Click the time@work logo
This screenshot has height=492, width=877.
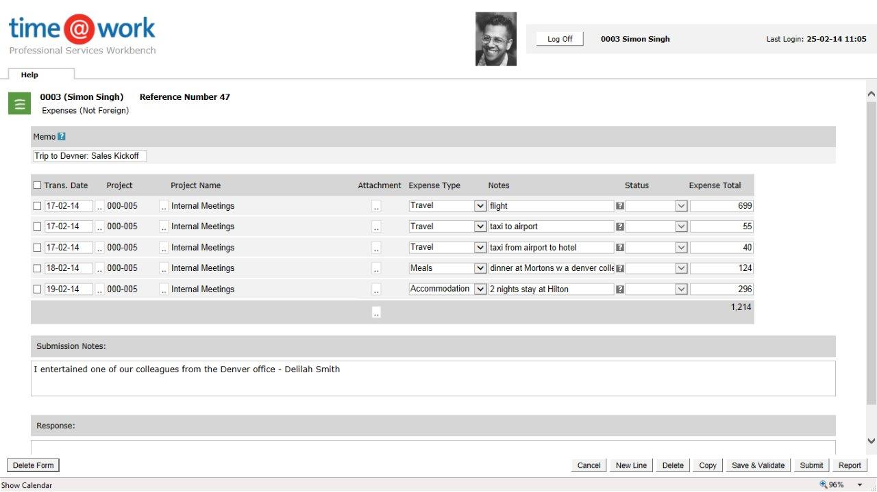[x=82, y=29]
